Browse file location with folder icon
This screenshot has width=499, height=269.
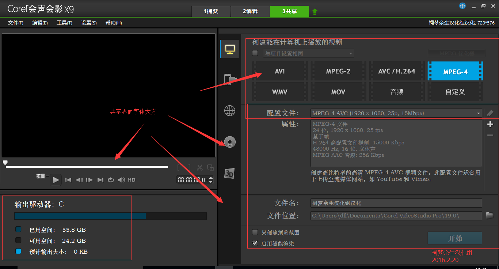pyautogui.click(x=490, y=215)
